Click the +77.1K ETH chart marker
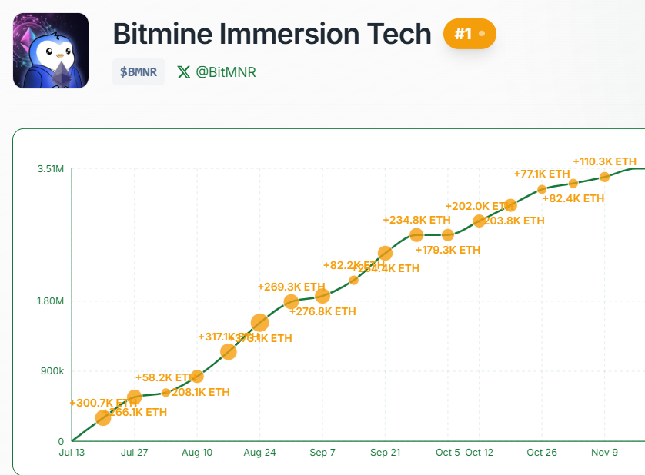This screenshot has height=475, width=645. (x=542, y=189)
